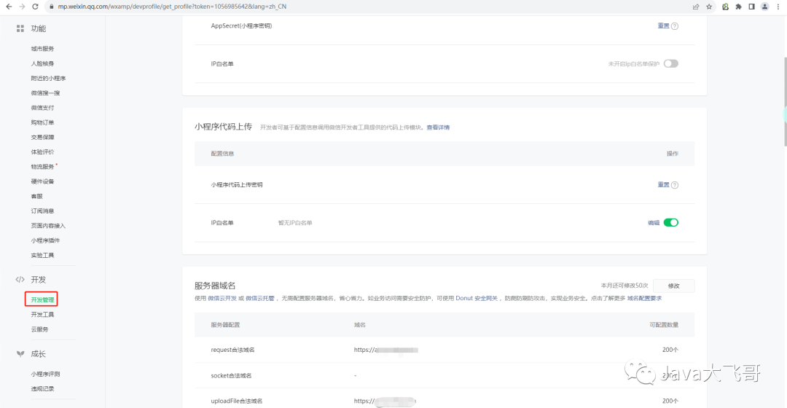787x408 pixels.
Task: Click help icon beside AppSecret 重置
Action: (675, 26)
